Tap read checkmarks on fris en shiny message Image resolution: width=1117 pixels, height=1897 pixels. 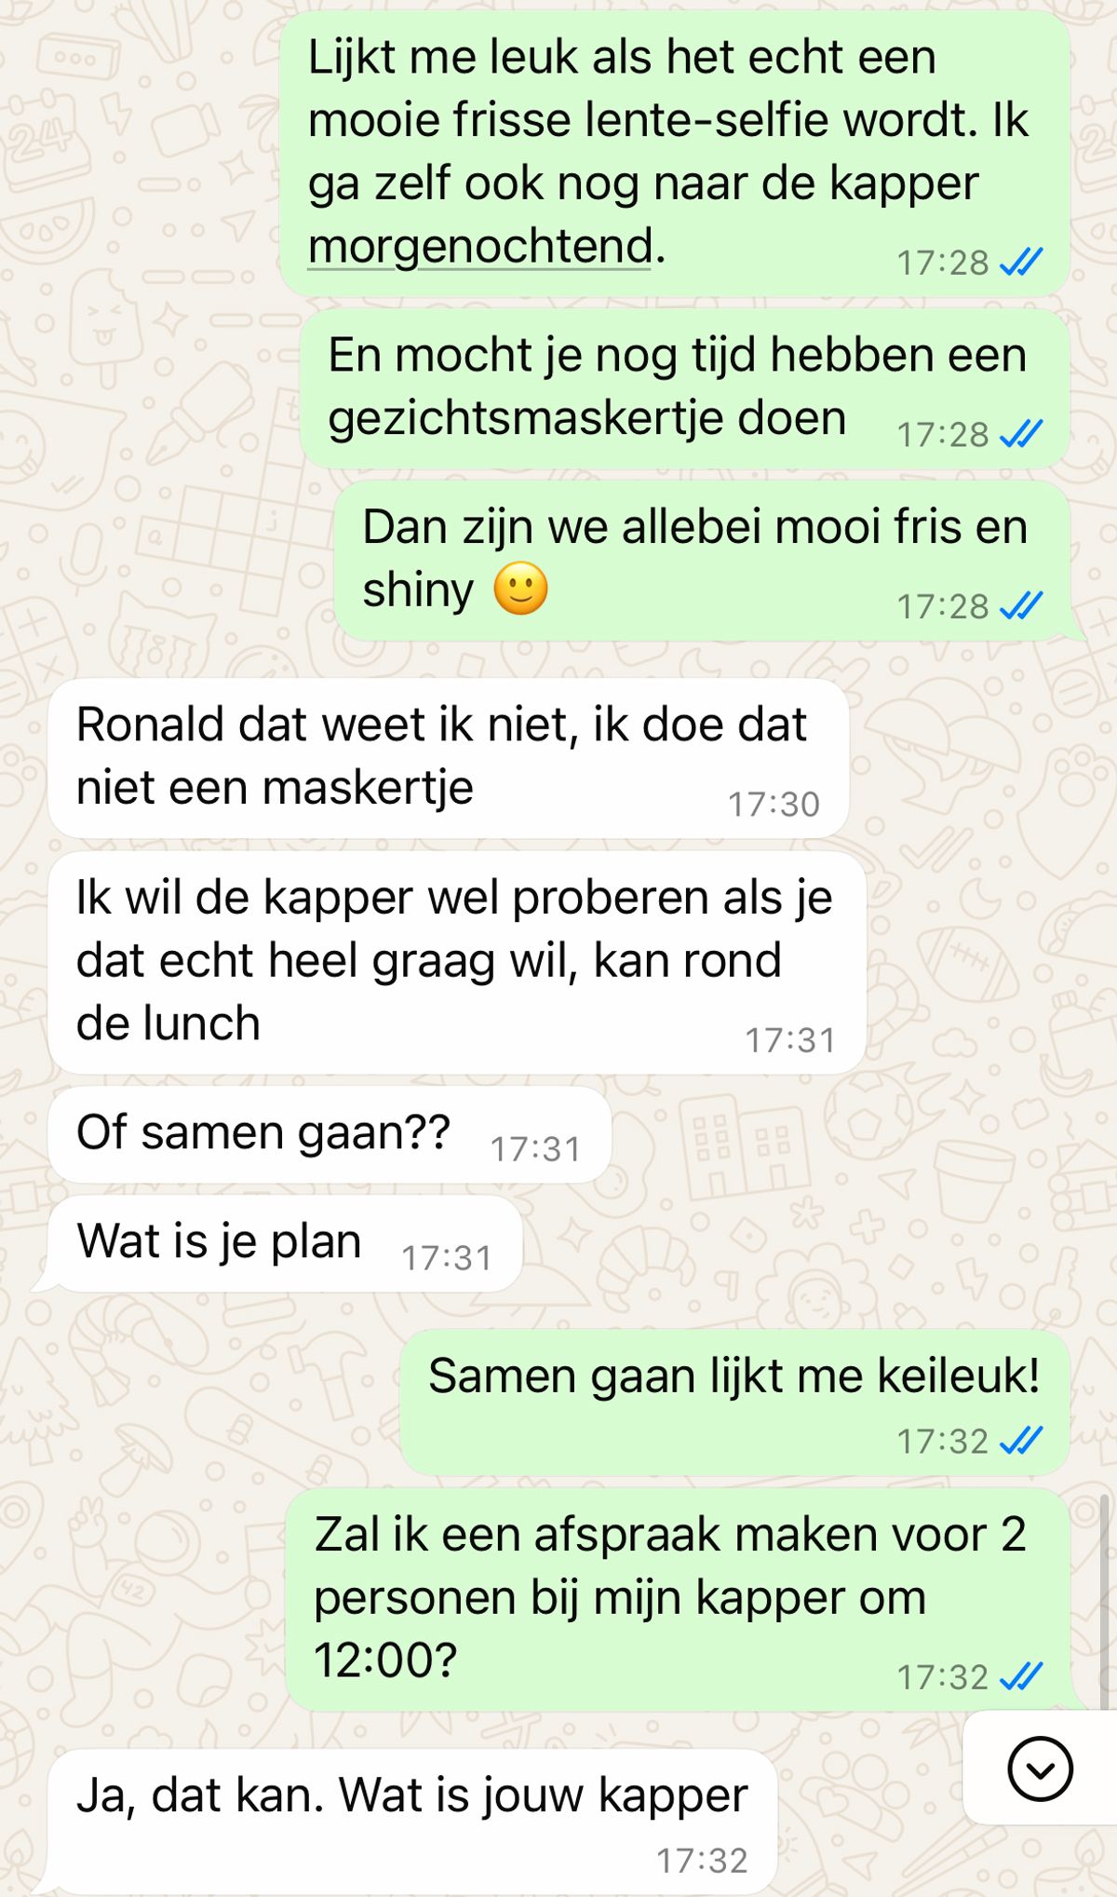(1020, 606)
